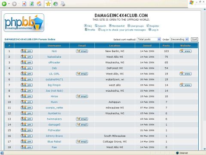
Task: Open DAMAGEINC4X4CLUB.COM Forum Index link
Action: pyautogui.click(x=30, y=39)
